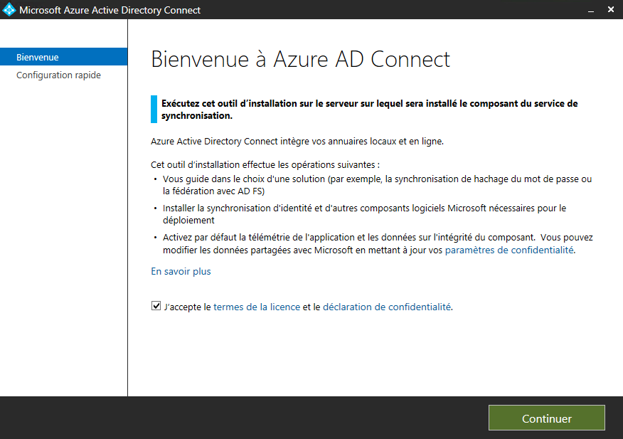Click the J'accepte le checkbox label

[x=187, y=307]
